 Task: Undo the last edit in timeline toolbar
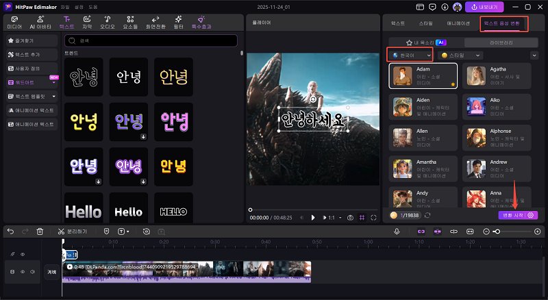click(x=10, y=232)
